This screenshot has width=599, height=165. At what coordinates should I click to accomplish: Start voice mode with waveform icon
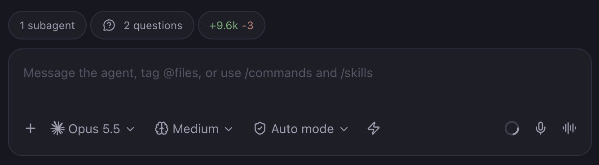point(569,129)
